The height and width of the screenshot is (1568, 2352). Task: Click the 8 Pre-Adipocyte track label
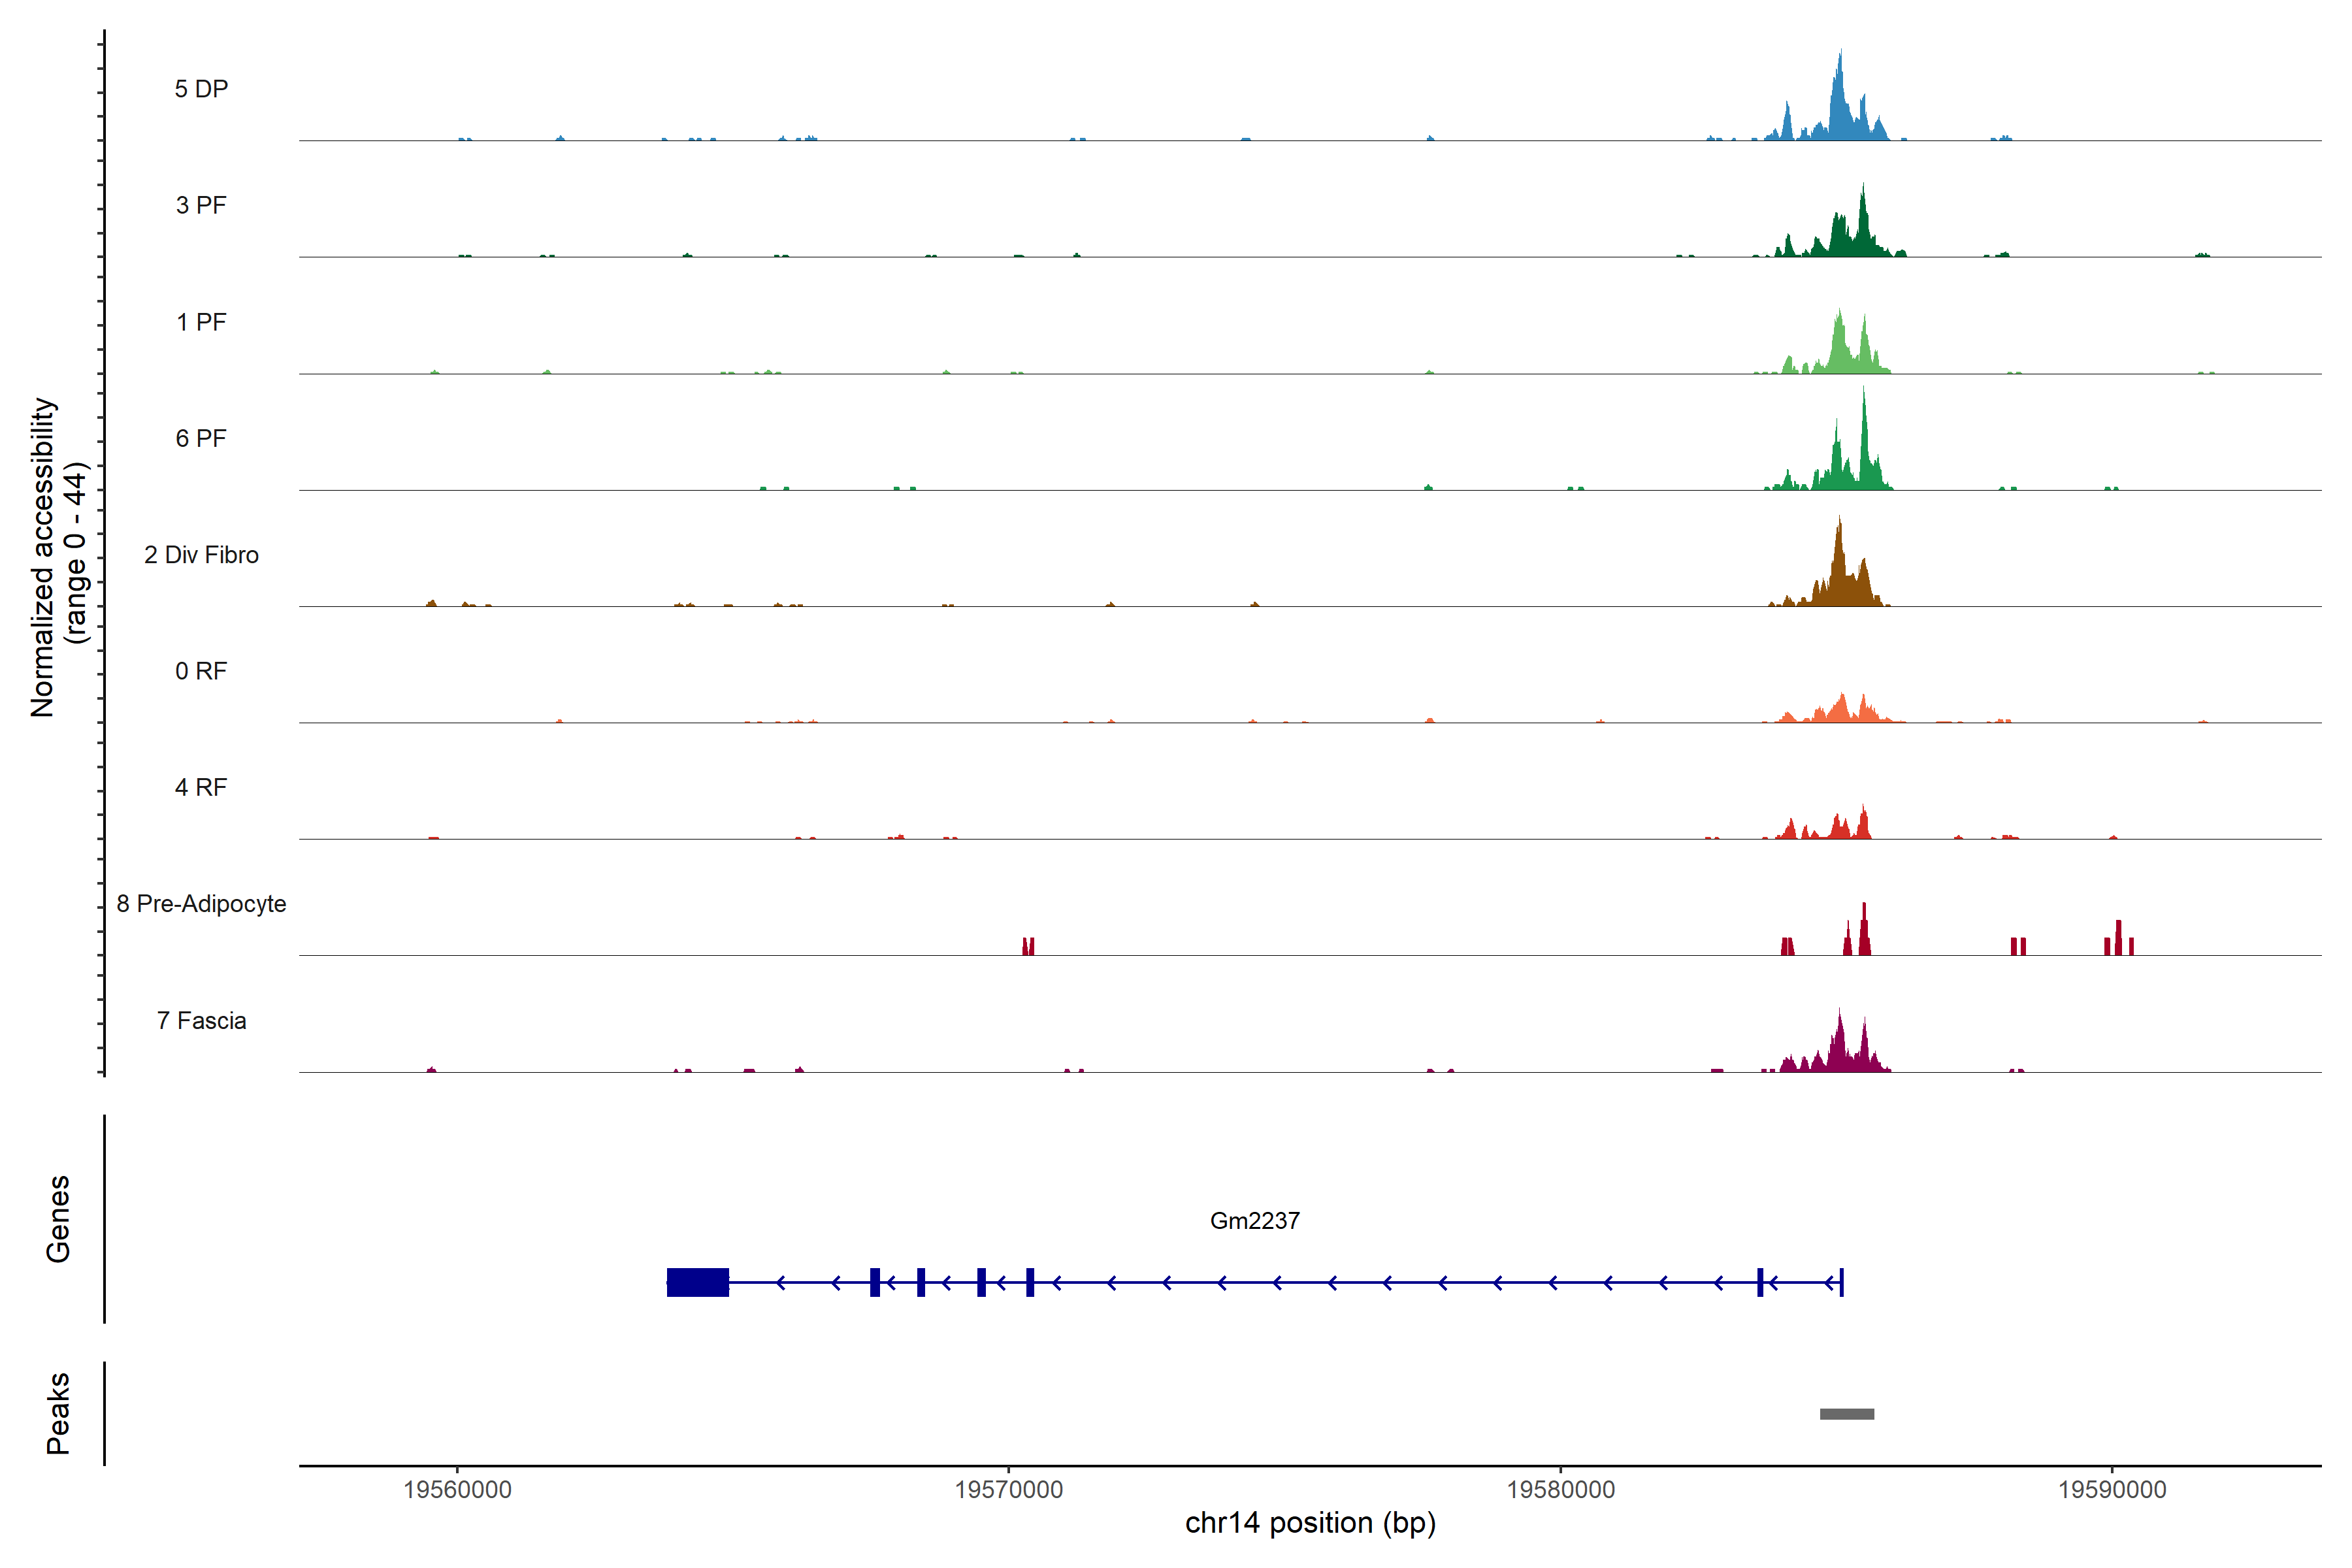pos(201,904)
